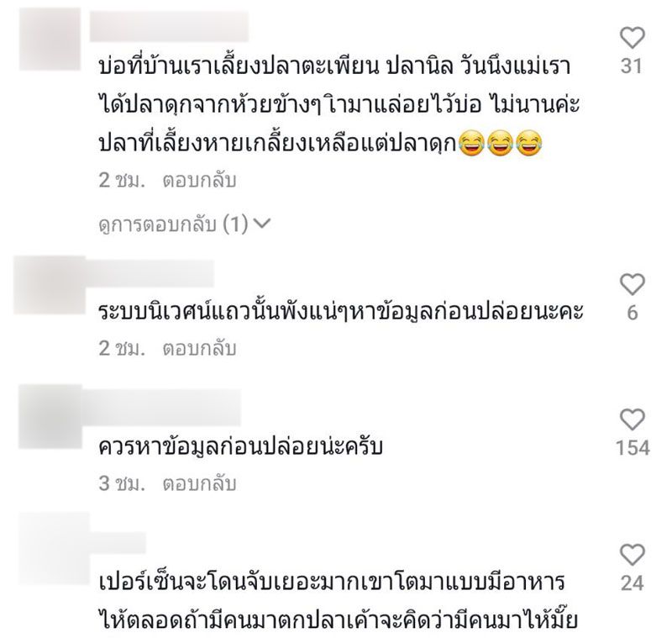Open the first commenter's blurred username
The image size is (672, 638).
170,27
